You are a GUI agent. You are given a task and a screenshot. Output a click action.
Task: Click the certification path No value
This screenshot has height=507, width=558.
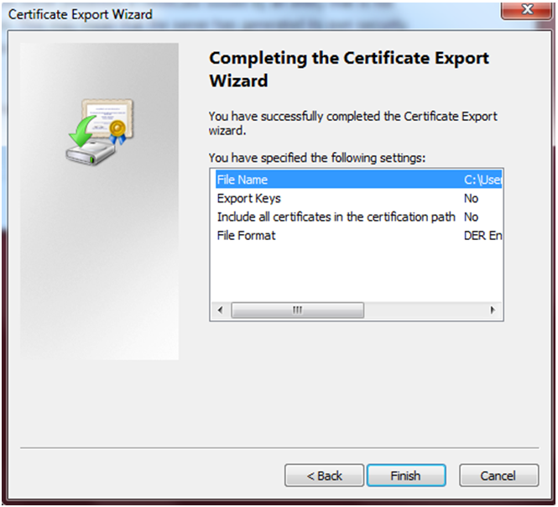[x=472, y=217]
